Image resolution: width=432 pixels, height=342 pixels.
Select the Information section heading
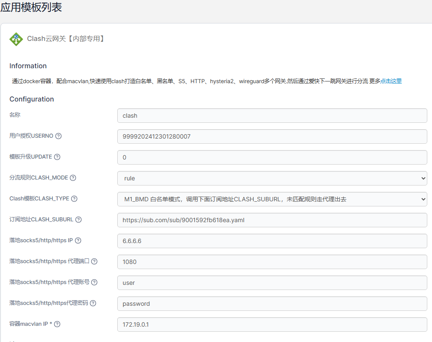(x=28, y=66)
